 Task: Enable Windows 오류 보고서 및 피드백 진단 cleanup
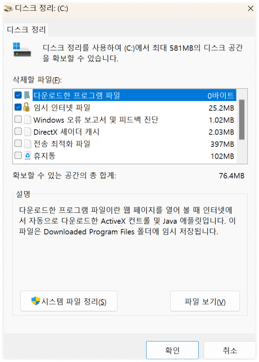point(17,119)
